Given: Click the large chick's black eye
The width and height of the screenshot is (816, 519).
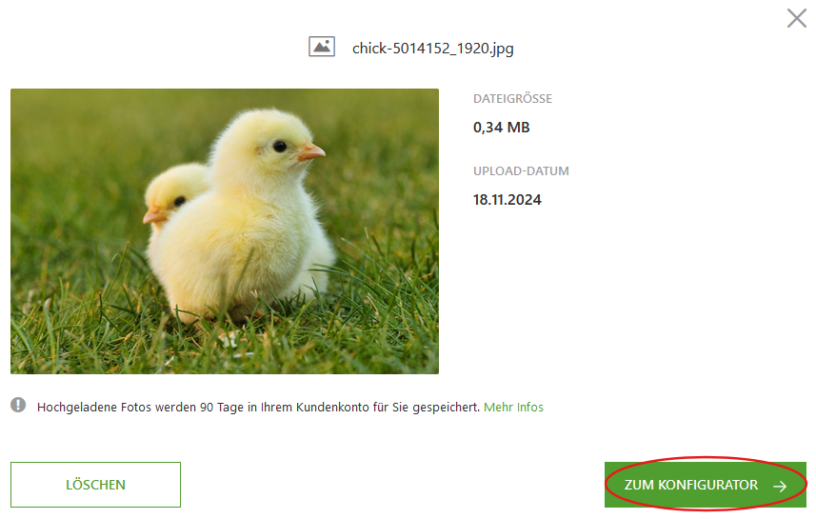Looking at the screenshot, I should point(280,147).
